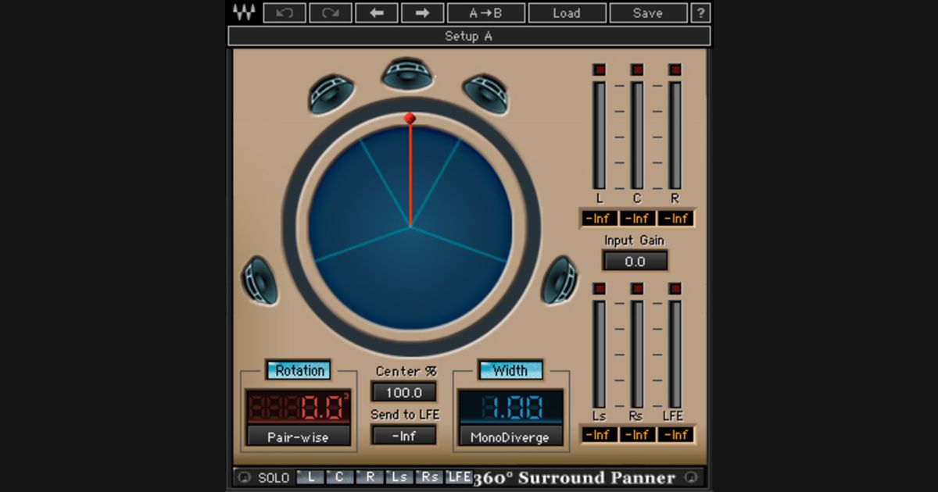
Task: Click the L meter peak readout
Action: tap(600, 219)
